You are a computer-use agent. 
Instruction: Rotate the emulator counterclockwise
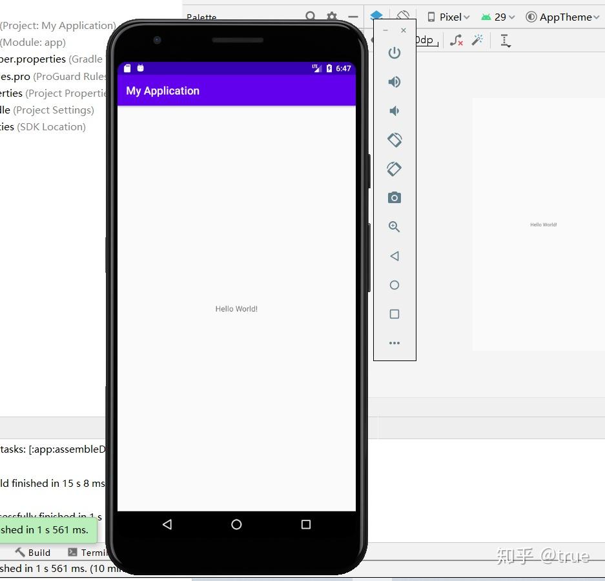[395, 140]
